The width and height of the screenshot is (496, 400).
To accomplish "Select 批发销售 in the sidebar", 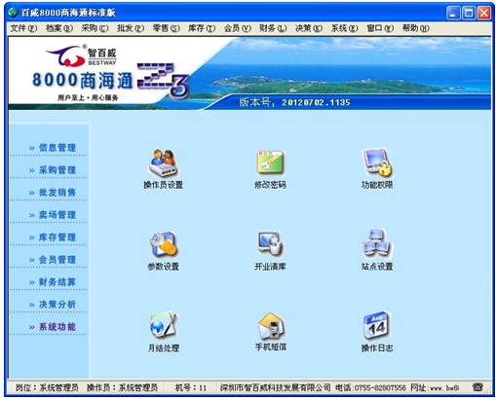I will coord(57,193).
